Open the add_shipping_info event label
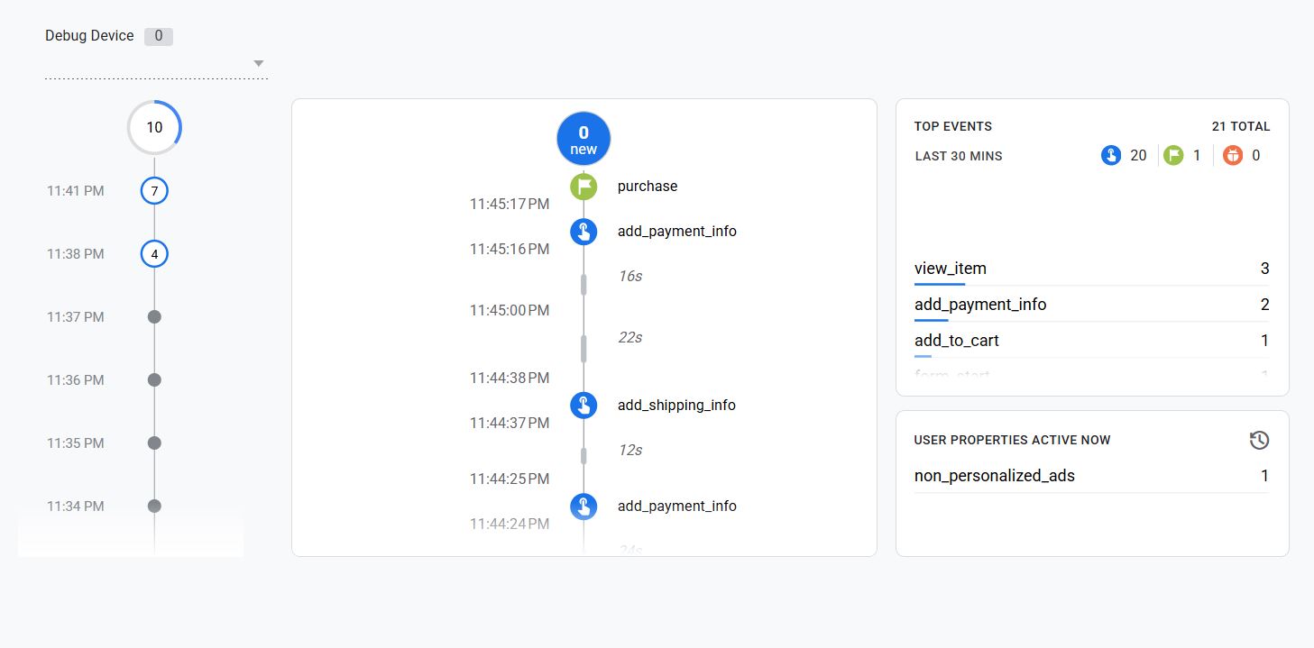This screenshot has height=648, width=1314. (676, 406)
